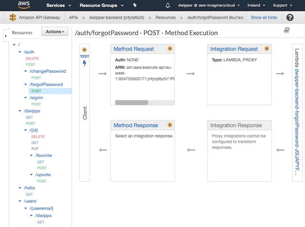Image resolution: width=305 pixels, height=227 pixels.
Task: Select POST under /changePassword
Action: point(36,78)
